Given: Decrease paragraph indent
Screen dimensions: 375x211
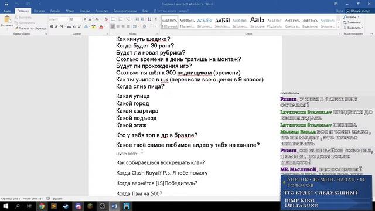Looking at the screenshot, I should point(137,19).
